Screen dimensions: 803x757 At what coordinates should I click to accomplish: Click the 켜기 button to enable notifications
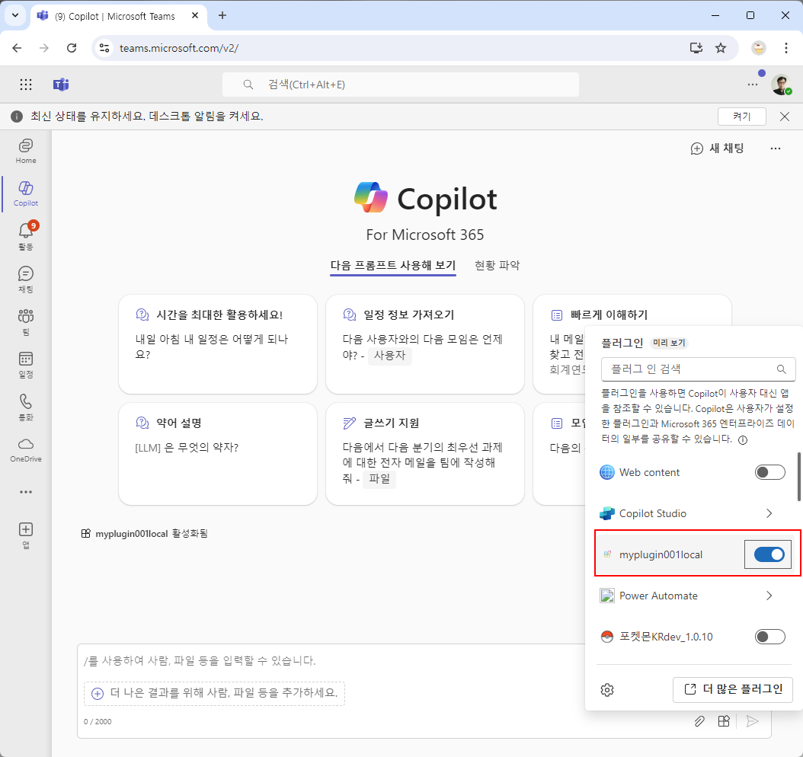click(741, 117)
